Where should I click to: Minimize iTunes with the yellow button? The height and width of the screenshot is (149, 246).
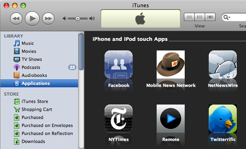coord(15,6)
